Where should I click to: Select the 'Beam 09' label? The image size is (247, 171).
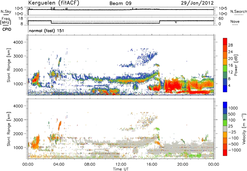tap(120, 3)
